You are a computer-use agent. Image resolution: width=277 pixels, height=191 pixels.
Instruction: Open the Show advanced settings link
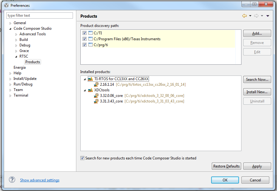[x=40, y=180]
